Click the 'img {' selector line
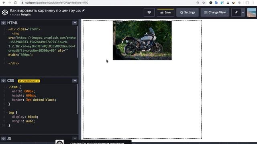Screen dimensions: 257x144 [x=13, y=113]
